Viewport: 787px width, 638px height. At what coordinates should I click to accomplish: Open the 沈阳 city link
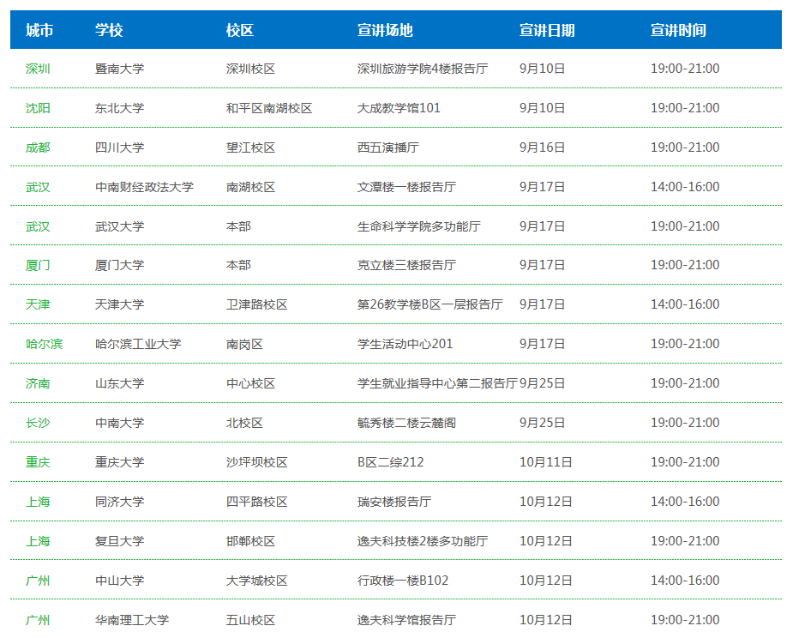click(x=38, y=108)
